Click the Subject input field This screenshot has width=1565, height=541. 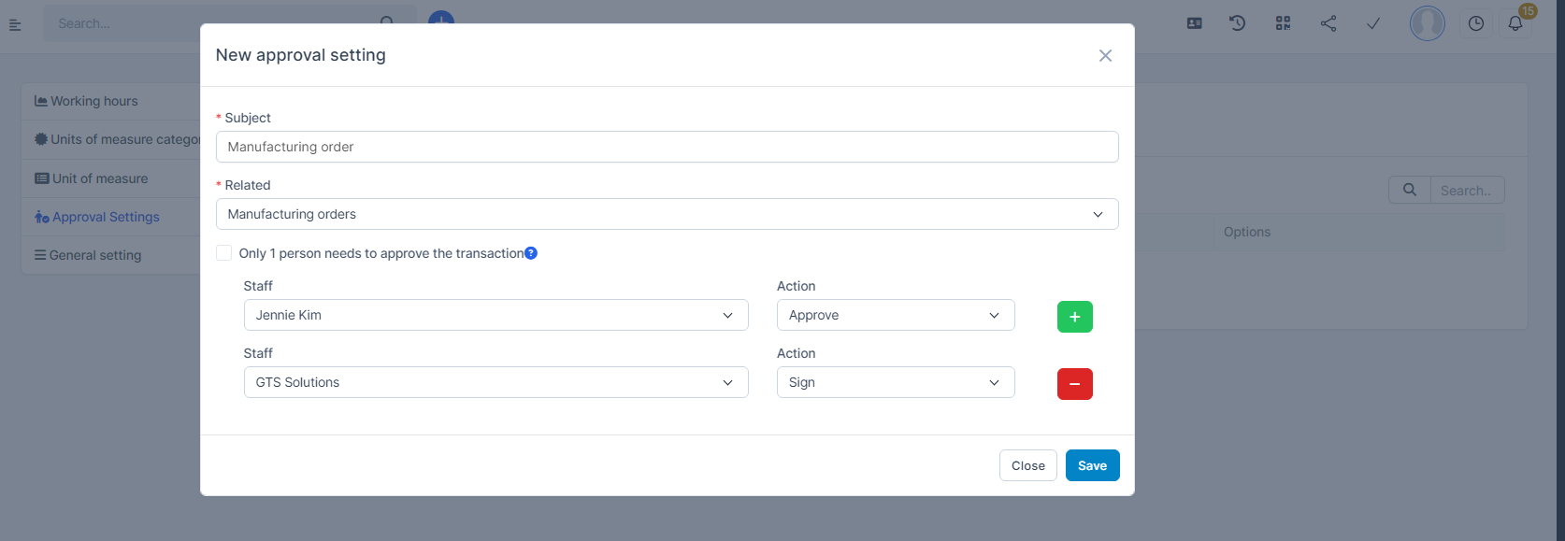pos(667,147)
